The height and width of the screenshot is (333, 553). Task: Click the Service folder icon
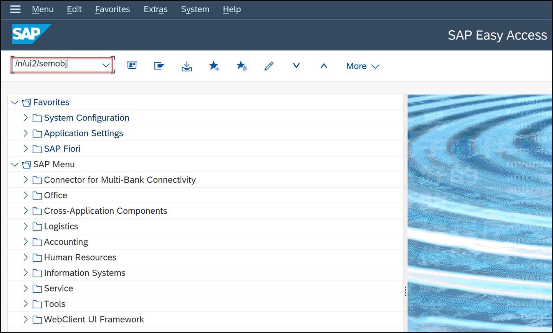[x=37, y=288]
